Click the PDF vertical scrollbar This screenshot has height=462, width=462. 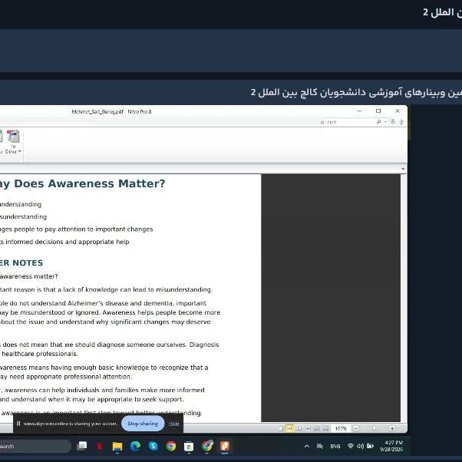[404, 298]
